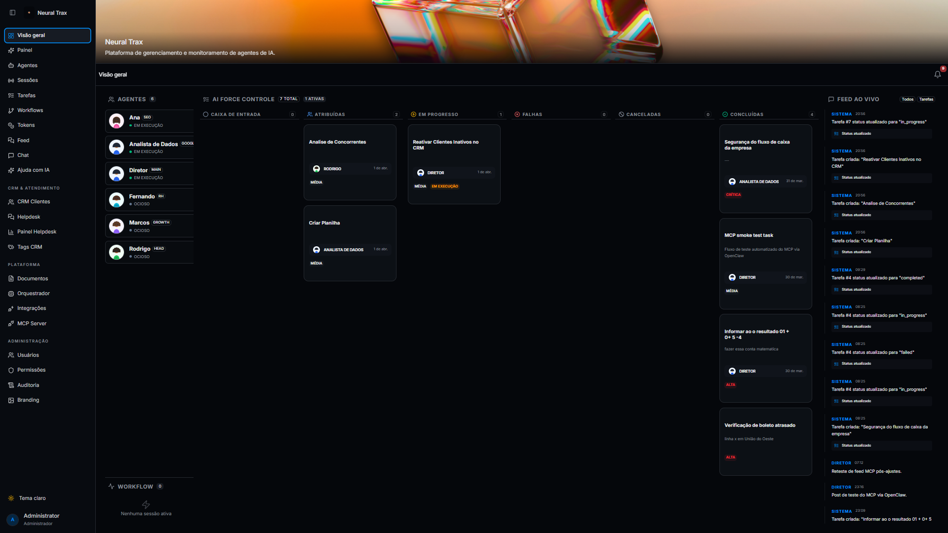Click the Workflows branch icon
The width and height of the screenshot is (948, 533).
[11, 111]
